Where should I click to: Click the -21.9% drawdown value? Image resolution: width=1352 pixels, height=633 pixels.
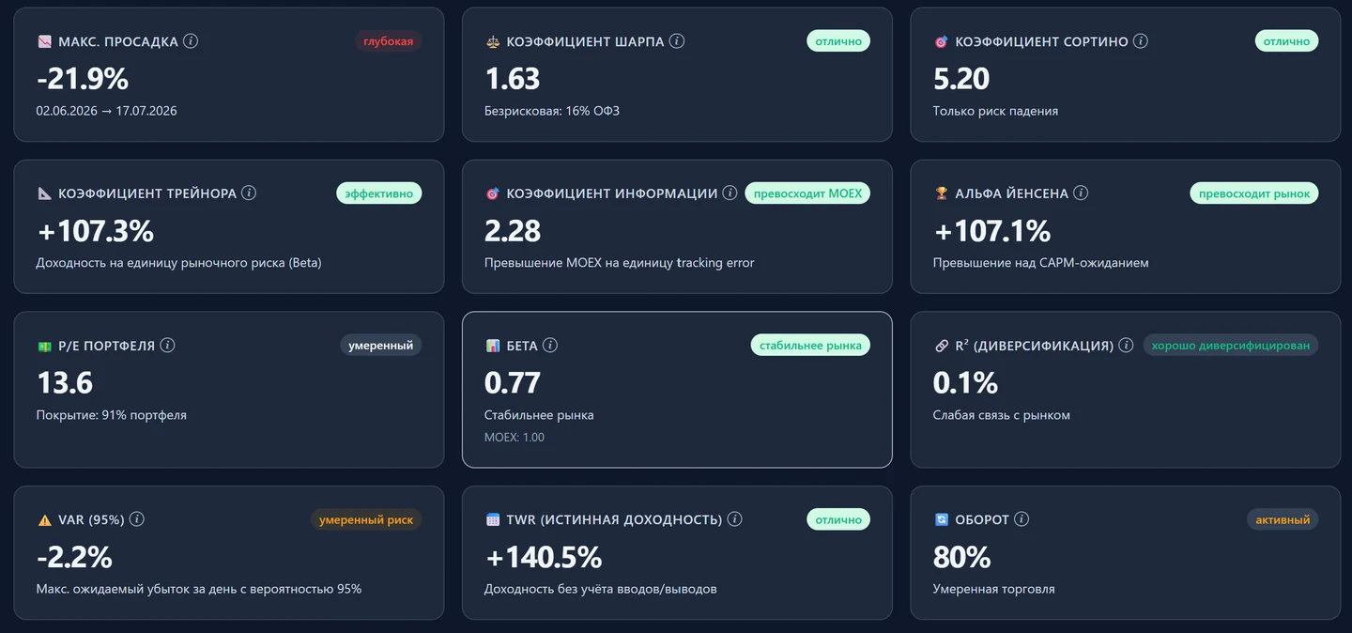(83, 79)
